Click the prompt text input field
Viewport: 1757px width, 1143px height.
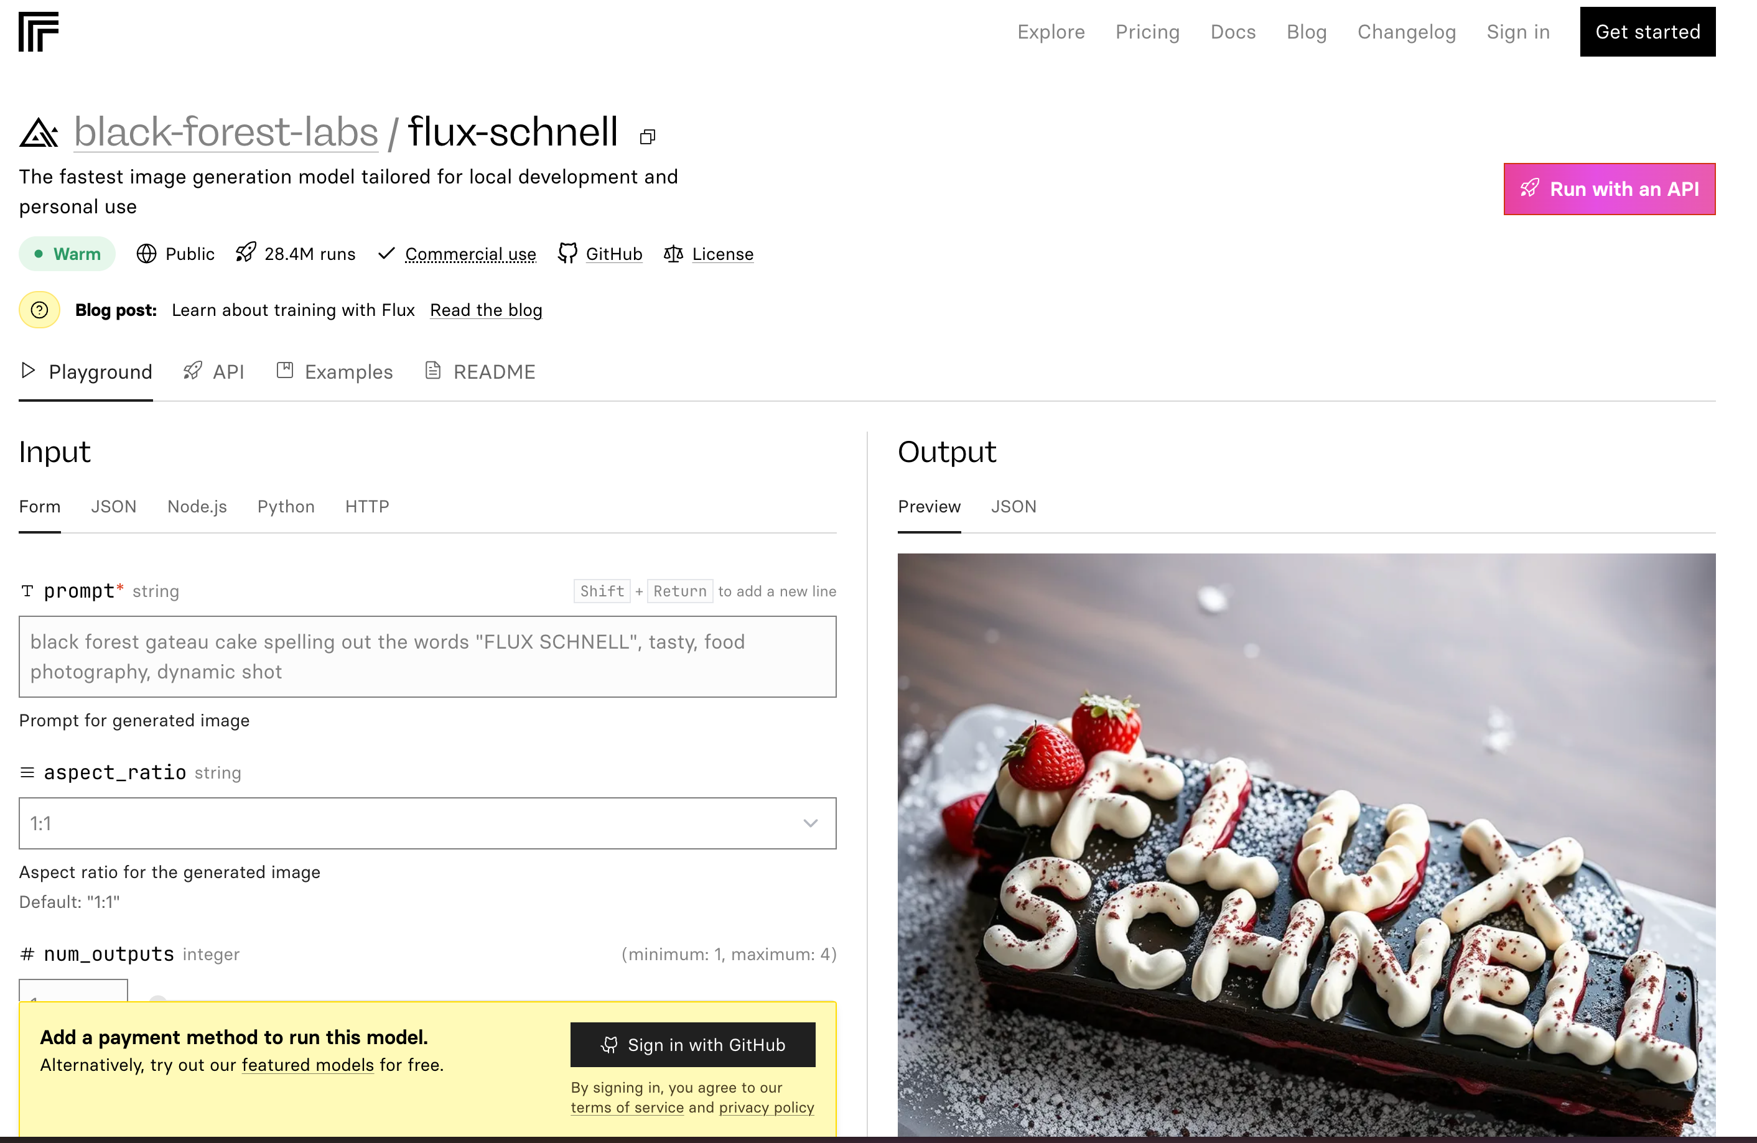point(427,657)
